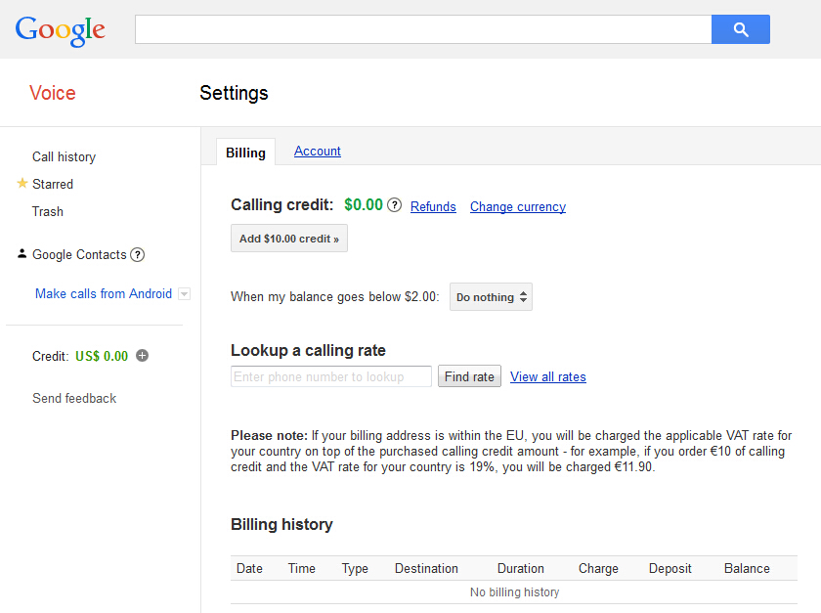Click the Type column header
The image size is (821, 613).
tap(355, 569)
